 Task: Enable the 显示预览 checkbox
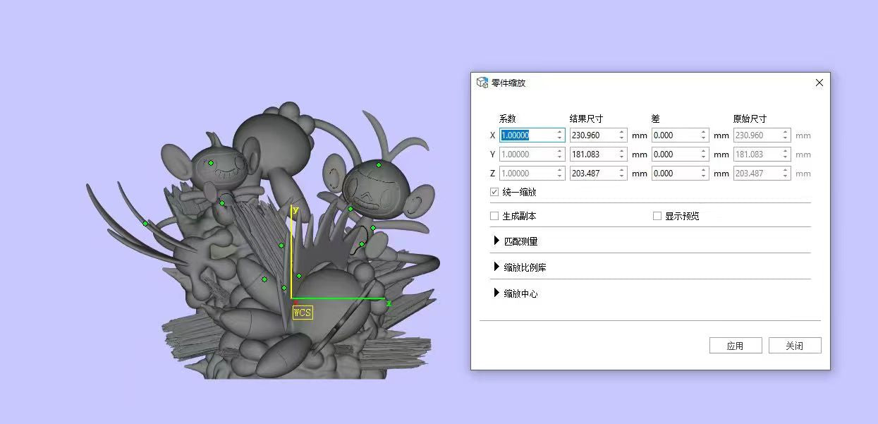click(x=657, y=216)
